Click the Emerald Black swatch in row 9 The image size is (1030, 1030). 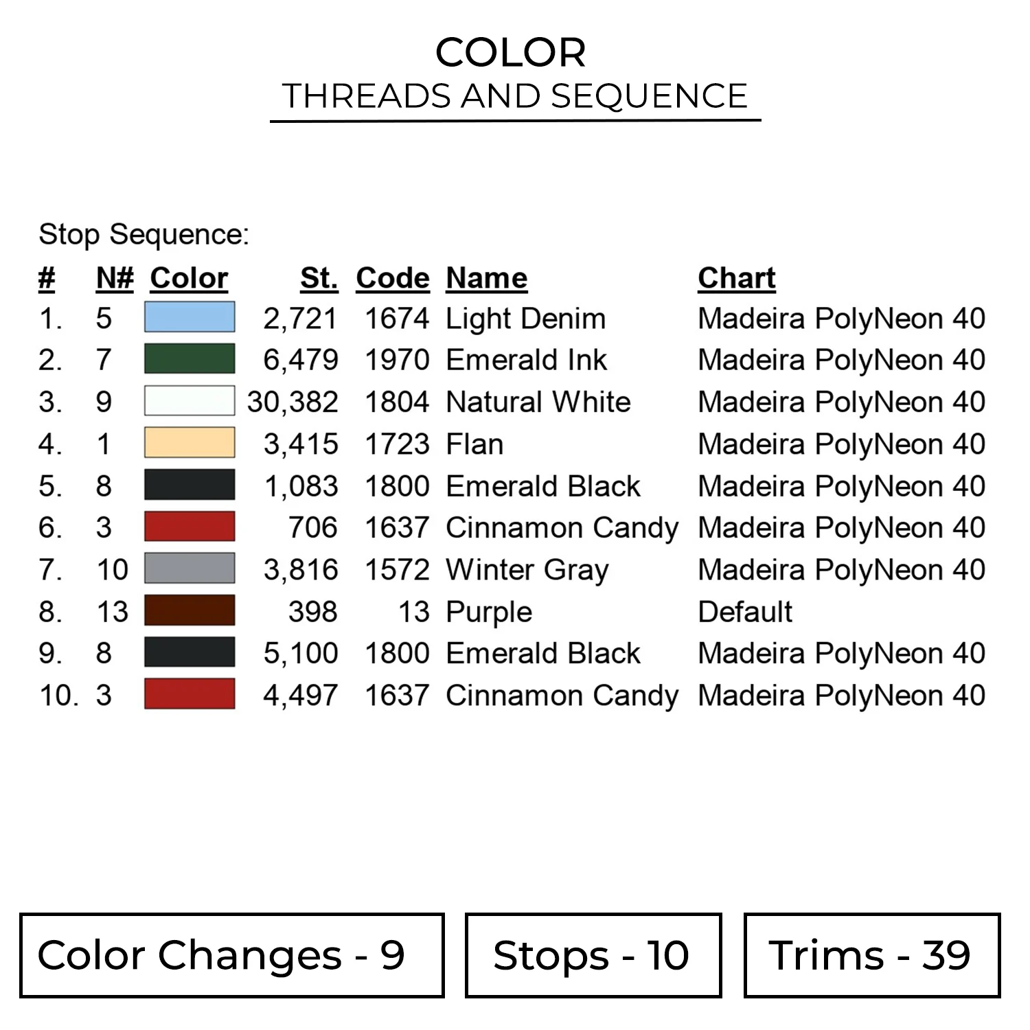(x=190, y=652)
